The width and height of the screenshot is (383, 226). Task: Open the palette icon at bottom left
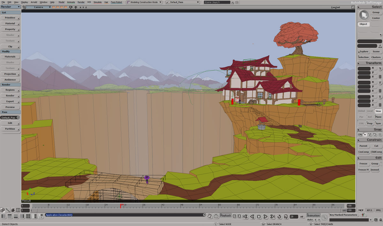point(13,210)
